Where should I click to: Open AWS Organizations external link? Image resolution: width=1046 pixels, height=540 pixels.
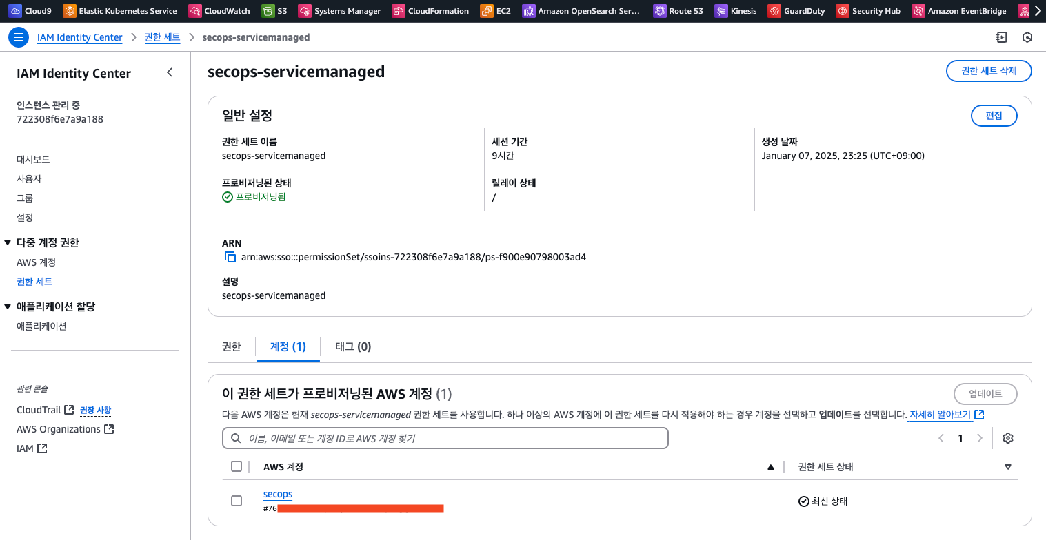point(65,429)
